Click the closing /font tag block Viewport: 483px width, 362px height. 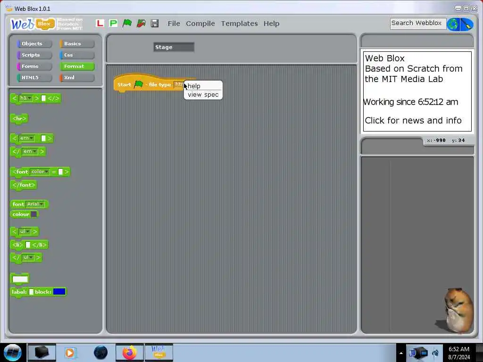pos(24,185)
